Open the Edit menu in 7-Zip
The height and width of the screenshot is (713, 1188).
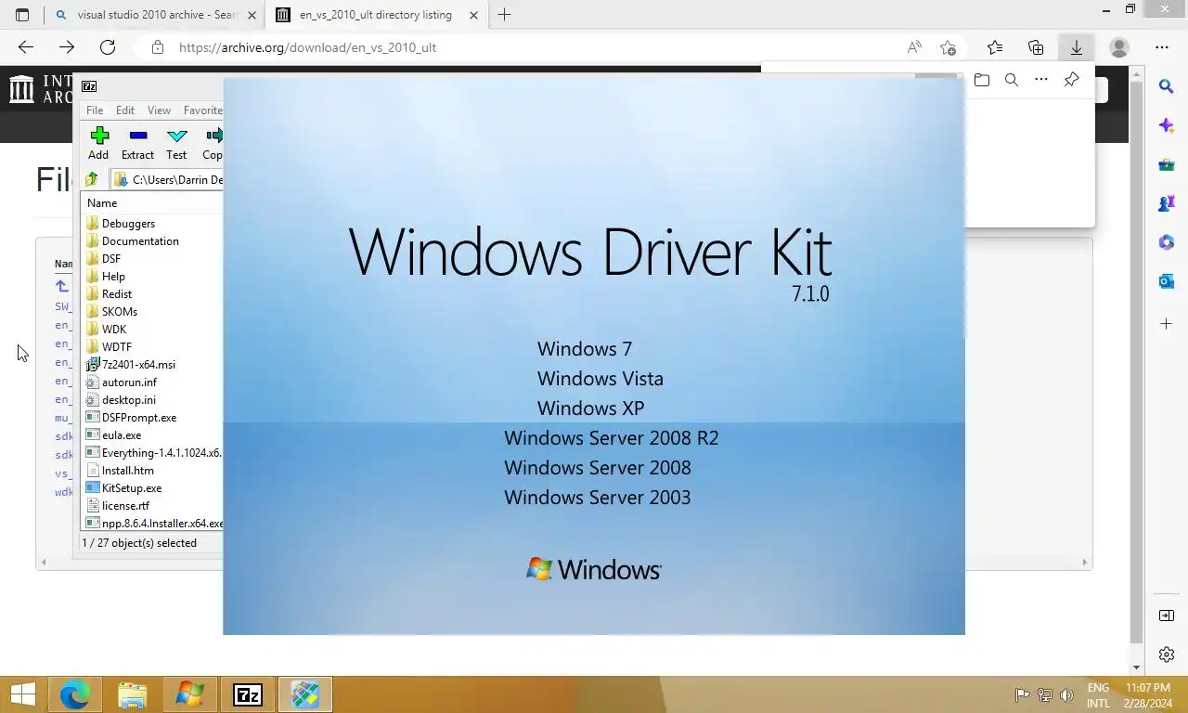pos(125,110)
